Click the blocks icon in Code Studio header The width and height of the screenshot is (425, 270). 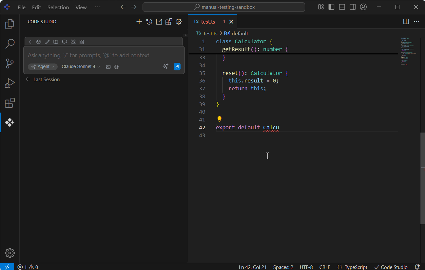(x=169, y=22)
